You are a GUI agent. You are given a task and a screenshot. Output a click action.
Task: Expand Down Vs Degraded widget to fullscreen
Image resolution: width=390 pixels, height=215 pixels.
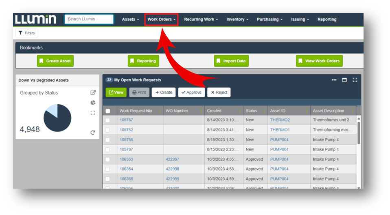(x=93, y=113)
